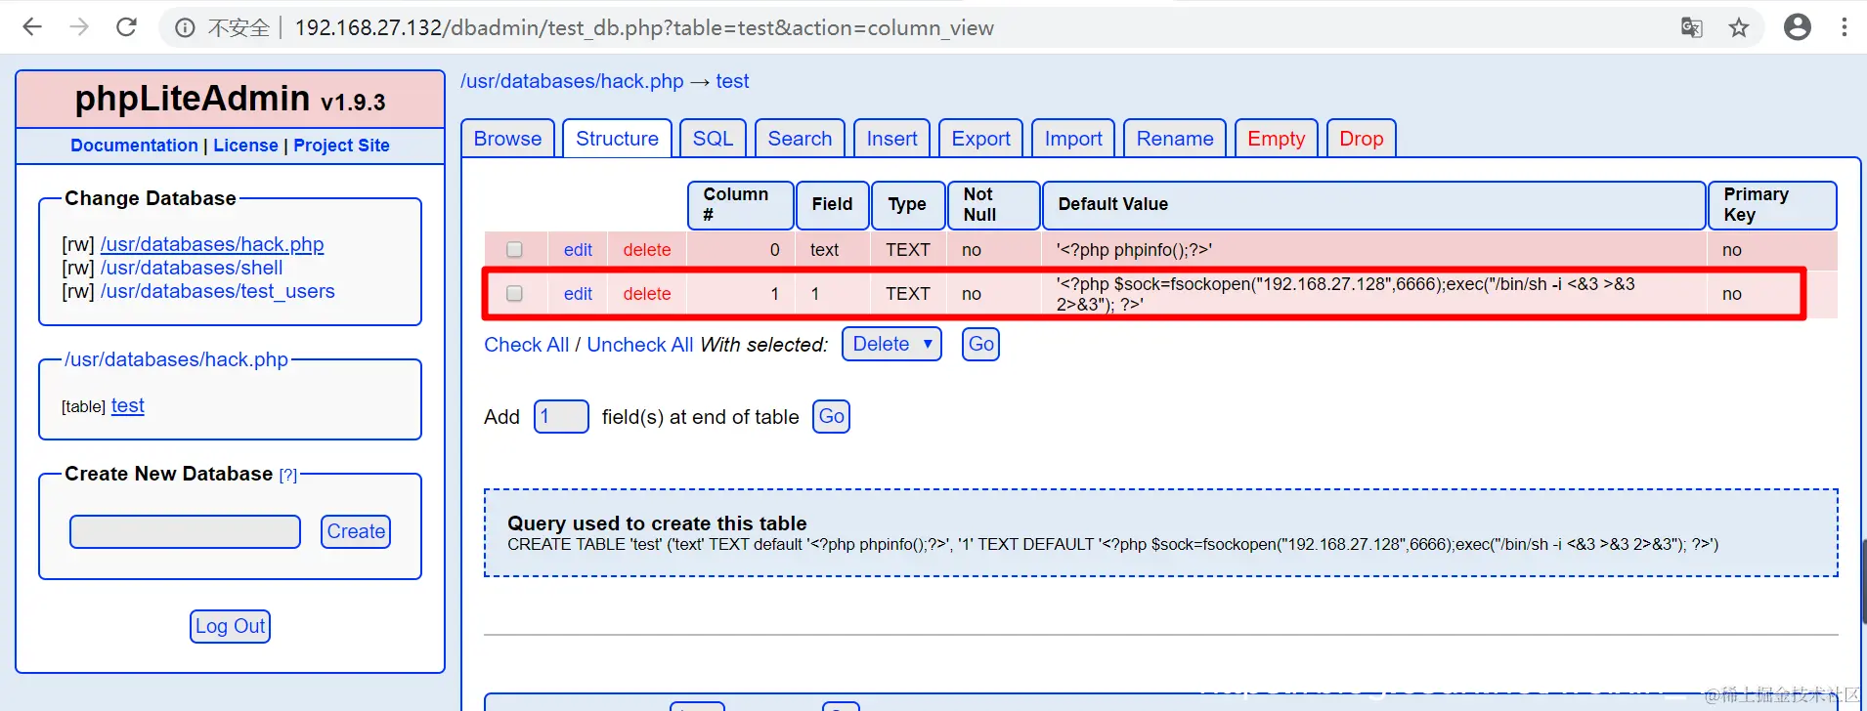Open breadcrumb link /usr/databases/hack.php
Image resolution: width=1867 pixels, height=711 pixels.
pyautogui.click(x=572, y=81)
